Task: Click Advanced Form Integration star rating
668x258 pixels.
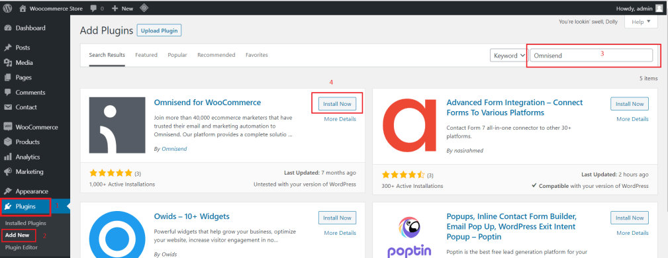Action: click(403, 175)
